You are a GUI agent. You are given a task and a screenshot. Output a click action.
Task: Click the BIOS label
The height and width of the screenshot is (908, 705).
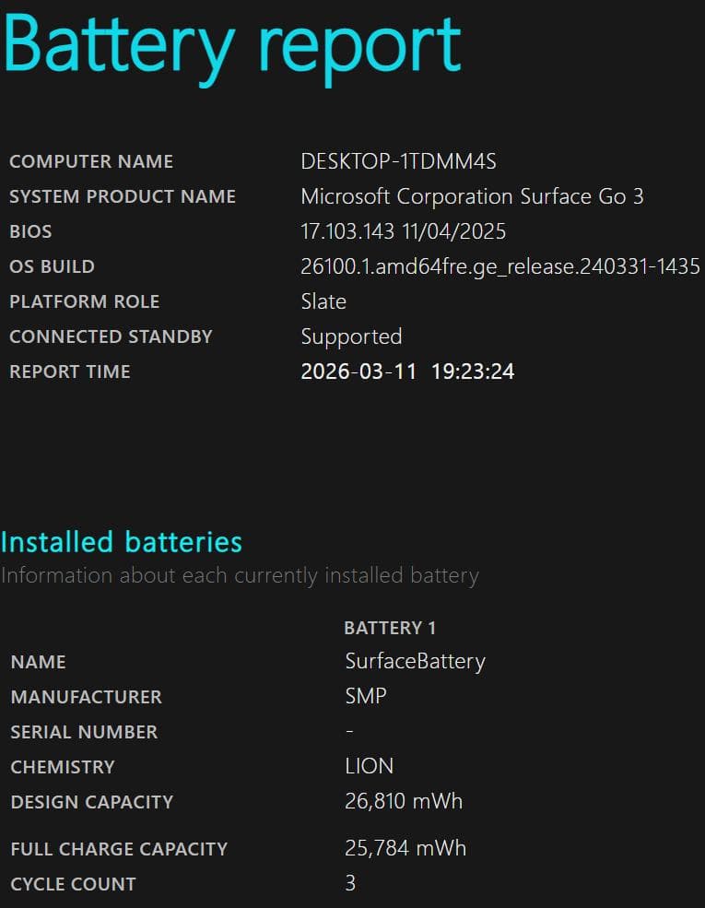(30, 231)
